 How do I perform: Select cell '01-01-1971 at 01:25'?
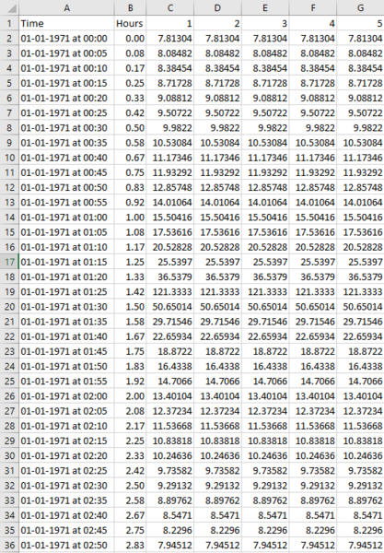tap(66, 291)
